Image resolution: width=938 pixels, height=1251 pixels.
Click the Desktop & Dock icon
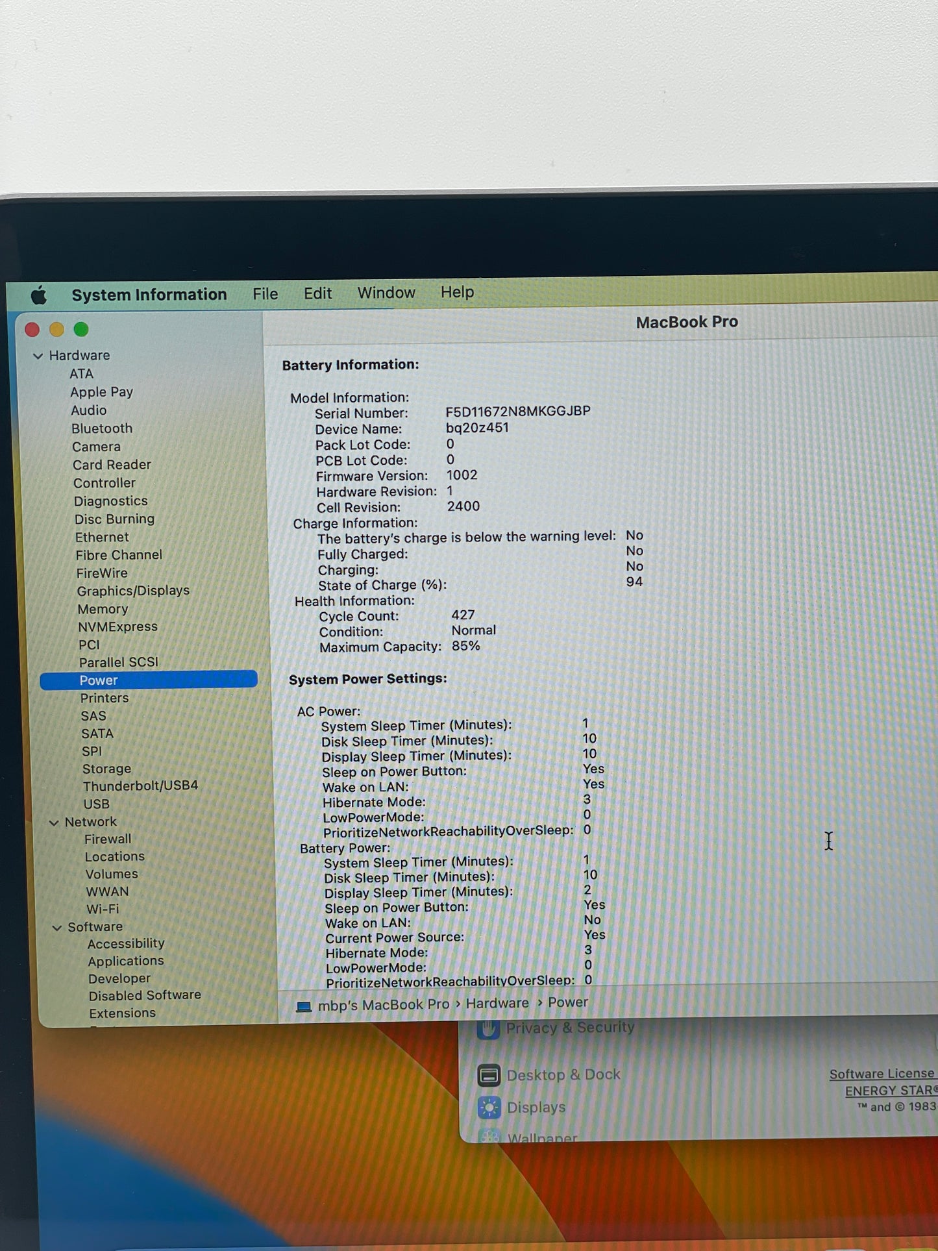pos(488,1076)
